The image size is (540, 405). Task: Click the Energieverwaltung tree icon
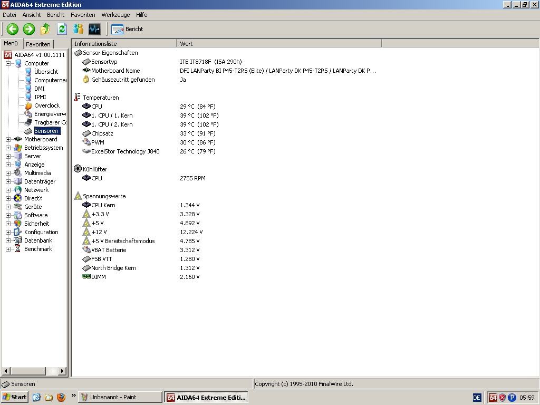tap(28, 114)
